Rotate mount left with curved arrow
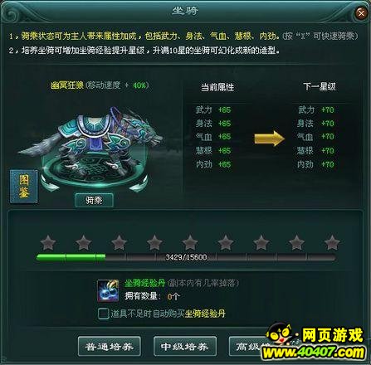 point(50,184)
